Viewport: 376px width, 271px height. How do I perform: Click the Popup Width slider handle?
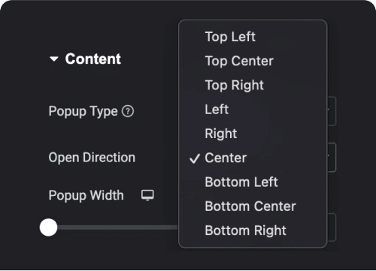(49, 227)
